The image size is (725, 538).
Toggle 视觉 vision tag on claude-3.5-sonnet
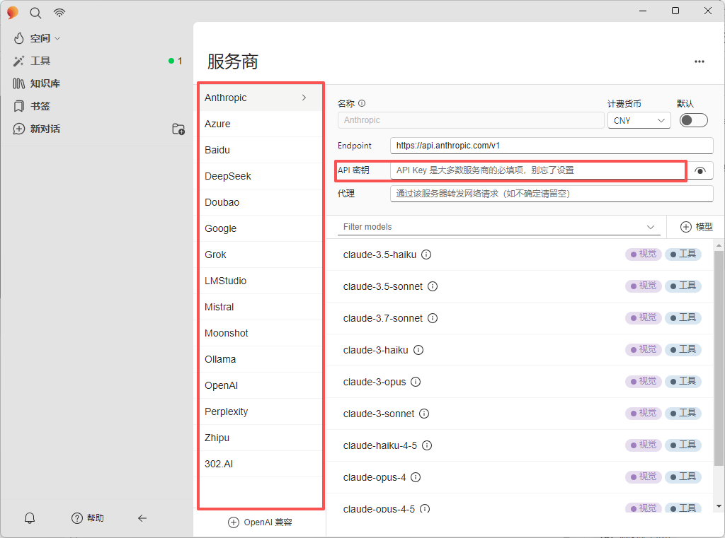pos(644,286)
